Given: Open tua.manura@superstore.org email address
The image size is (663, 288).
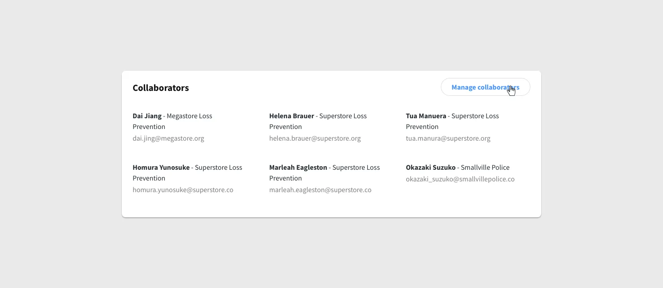Looking at the screenshot, I should pos(448,138).
